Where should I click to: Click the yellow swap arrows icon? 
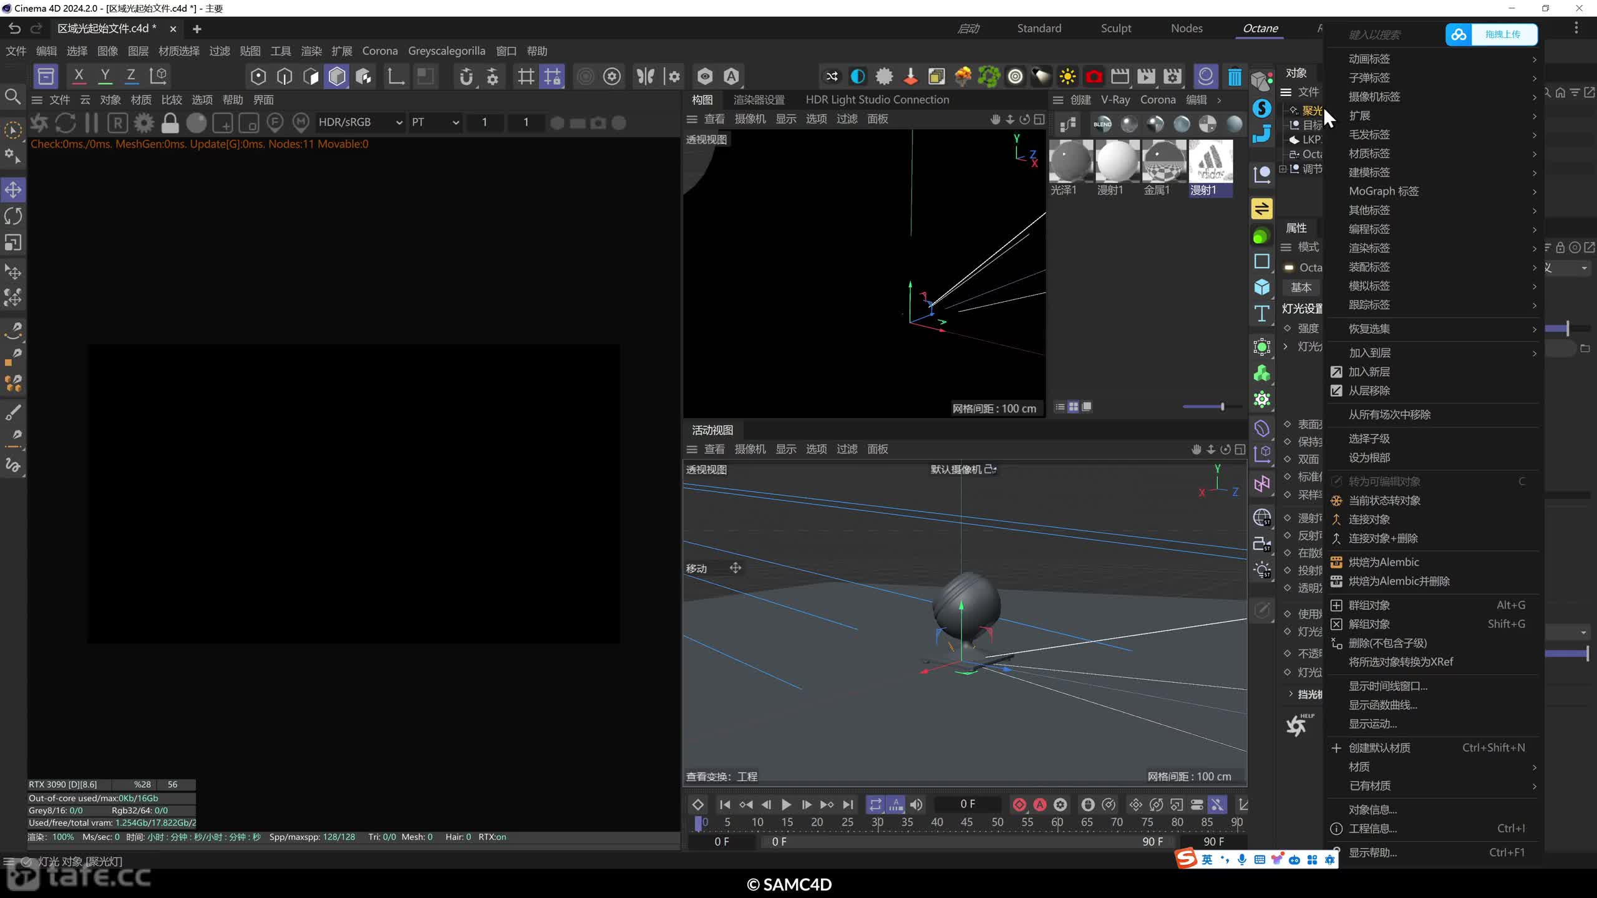tap(1261, 208)
